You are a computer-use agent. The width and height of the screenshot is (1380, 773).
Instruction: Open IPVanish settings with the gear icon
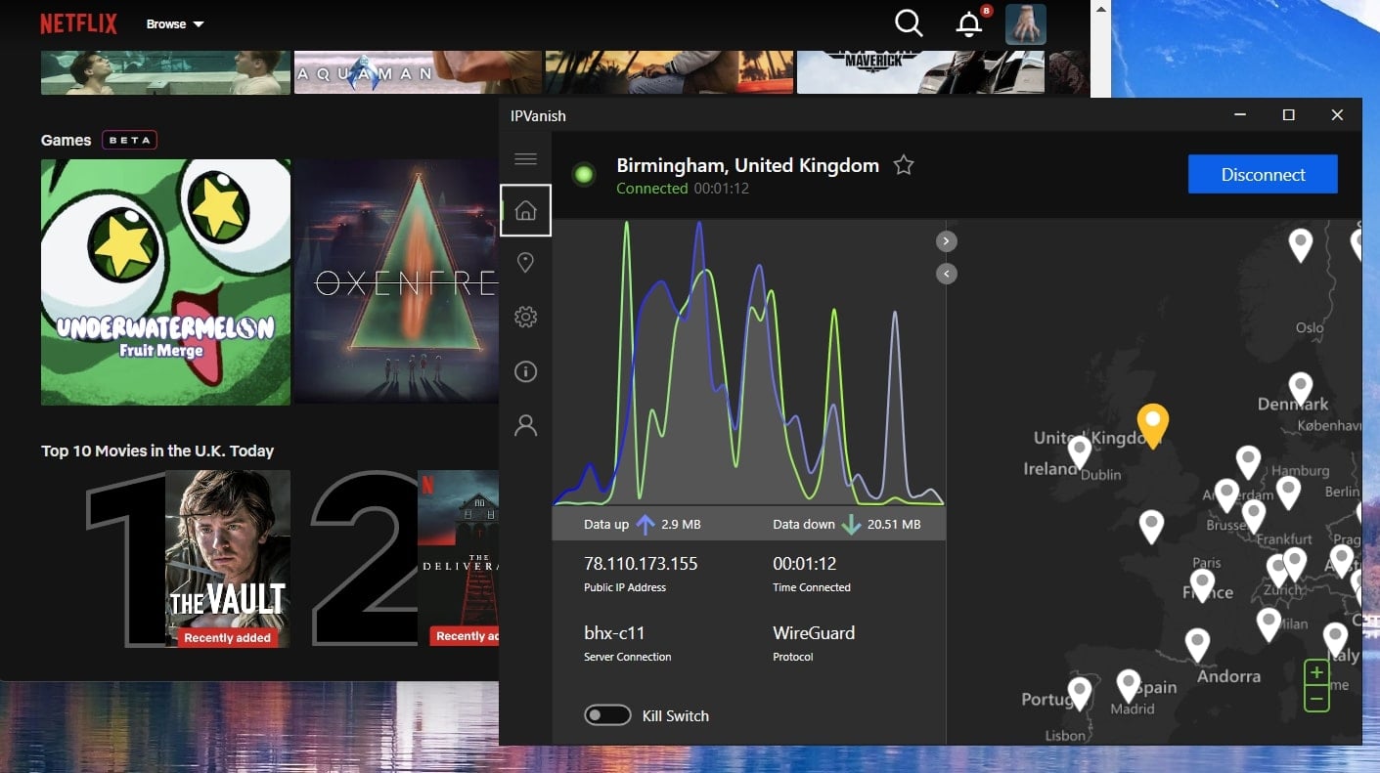[x=525, y=317]
